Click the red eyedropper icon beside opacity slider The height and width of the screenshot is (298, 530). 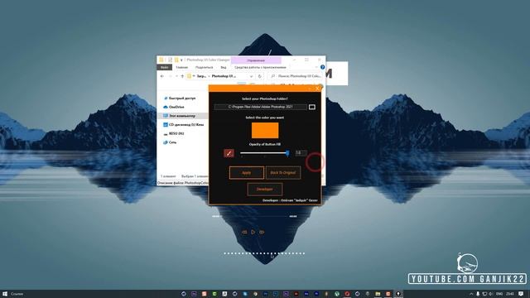click(229, 153)
